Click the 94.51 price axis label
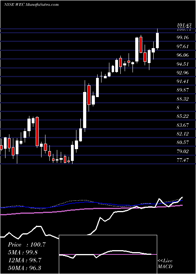Viewport: 196px width, 274px height. (x=183, y=64)
